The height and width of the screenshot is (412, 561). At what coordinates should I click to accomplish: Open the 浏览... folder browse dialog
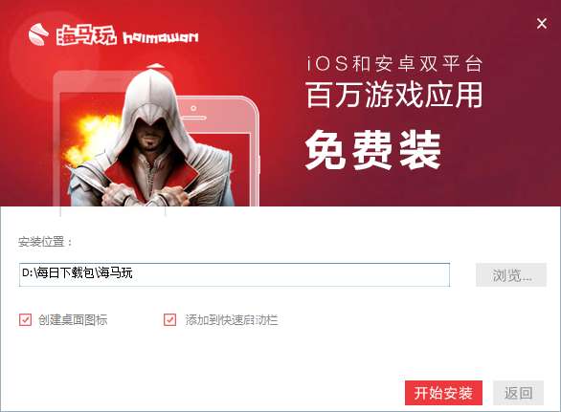[x=511, y=274]
